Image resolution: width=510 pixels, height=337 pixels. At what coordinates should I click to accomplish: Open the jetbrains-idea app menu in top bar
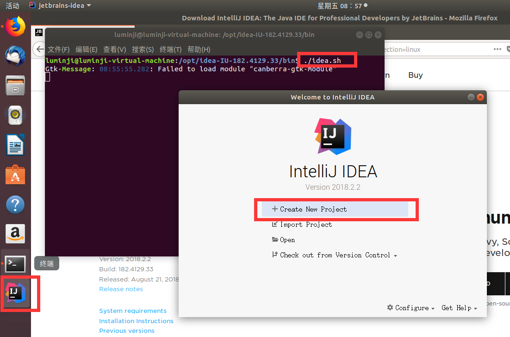tap(60, 6)
